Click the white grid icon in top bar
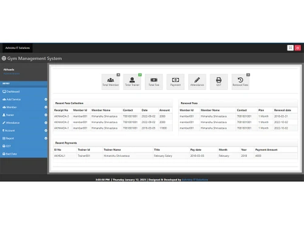This screenshot has width=304, height=228. [x=291, y=48]
